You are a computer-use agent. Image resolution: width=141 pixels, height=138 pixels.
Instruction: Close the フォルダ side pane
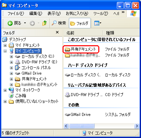coord(57,32)
